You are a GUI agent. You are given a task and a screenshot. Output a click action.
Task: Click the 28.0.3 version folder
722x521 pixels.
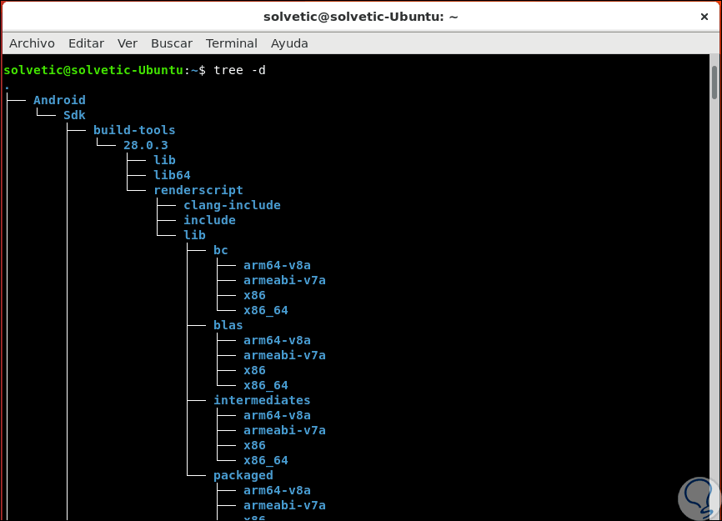coord(145,145)
